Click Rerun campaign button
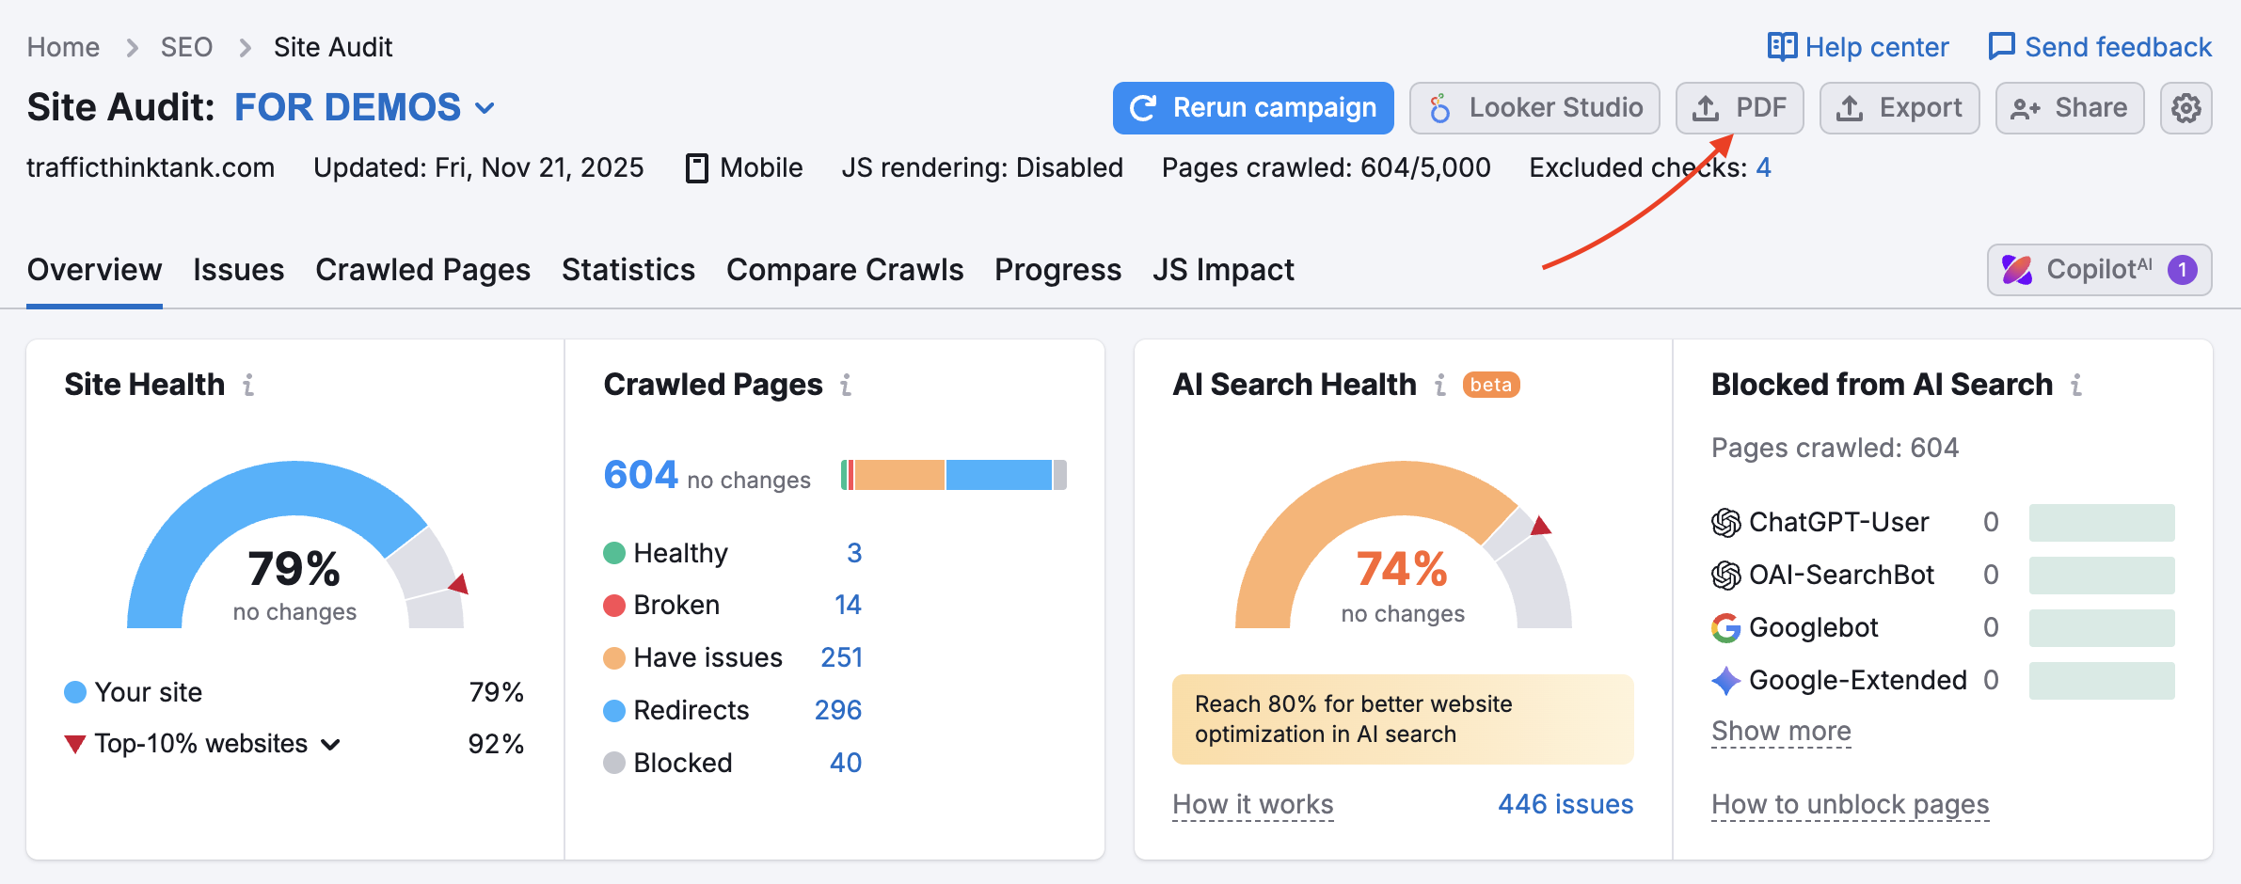Viewport: 2241px width, 884px height. coord(1253,107)
